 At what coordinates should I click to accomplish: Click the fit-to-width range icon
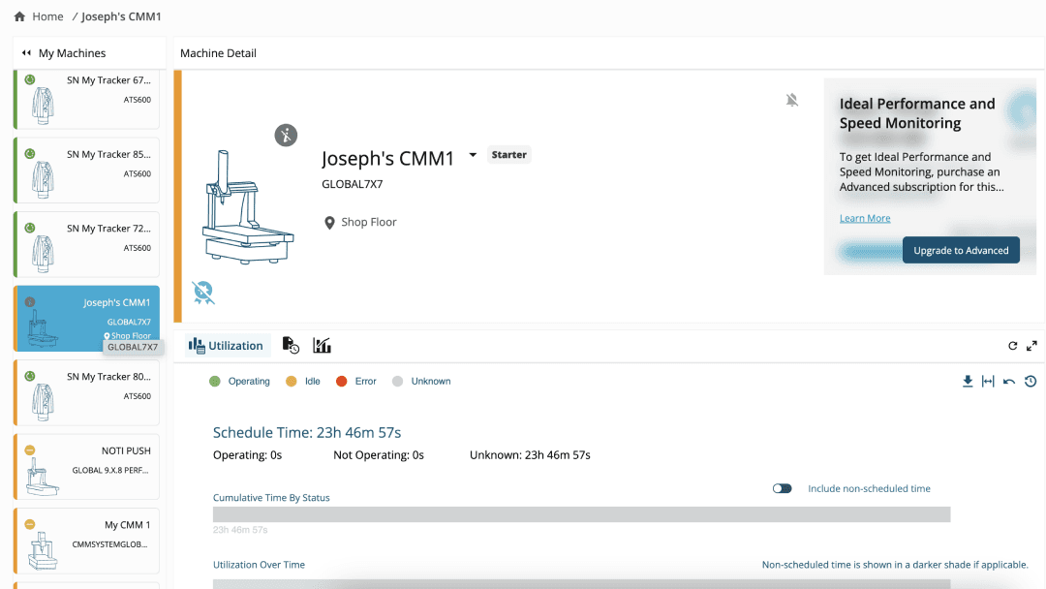(x=988, y=382)
